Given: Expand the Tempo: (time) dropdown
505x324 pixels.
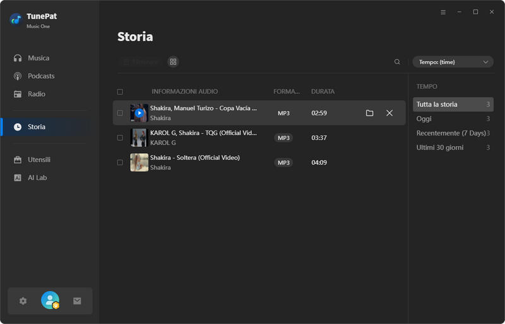Looking at the screenshot, I should tap(453, 62).
